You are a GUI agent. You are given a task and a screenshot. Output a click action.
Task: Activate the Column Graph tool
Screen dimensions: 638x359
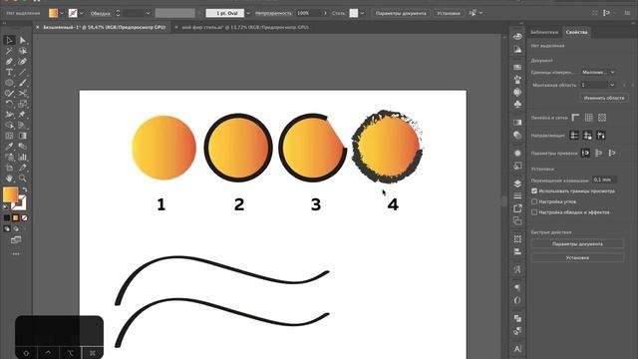point(22,157)
